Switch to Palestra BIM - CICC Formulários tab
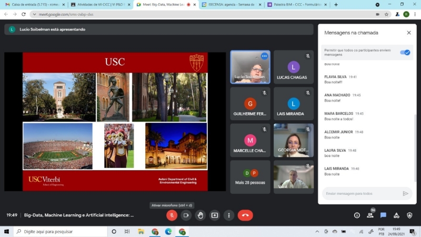Image resolution: width=421 pixels, height=237 pixels. (x=297, y=5)
